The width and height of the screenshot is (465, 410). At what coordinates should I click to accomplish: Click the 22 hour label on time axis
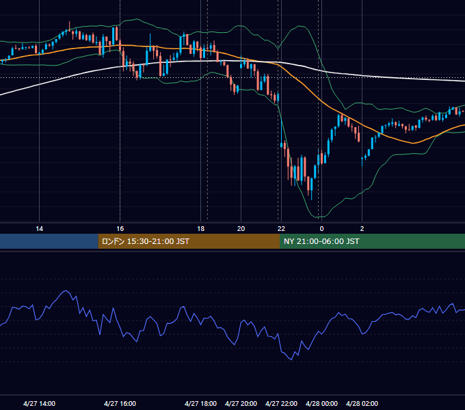[x=281, y=229]
